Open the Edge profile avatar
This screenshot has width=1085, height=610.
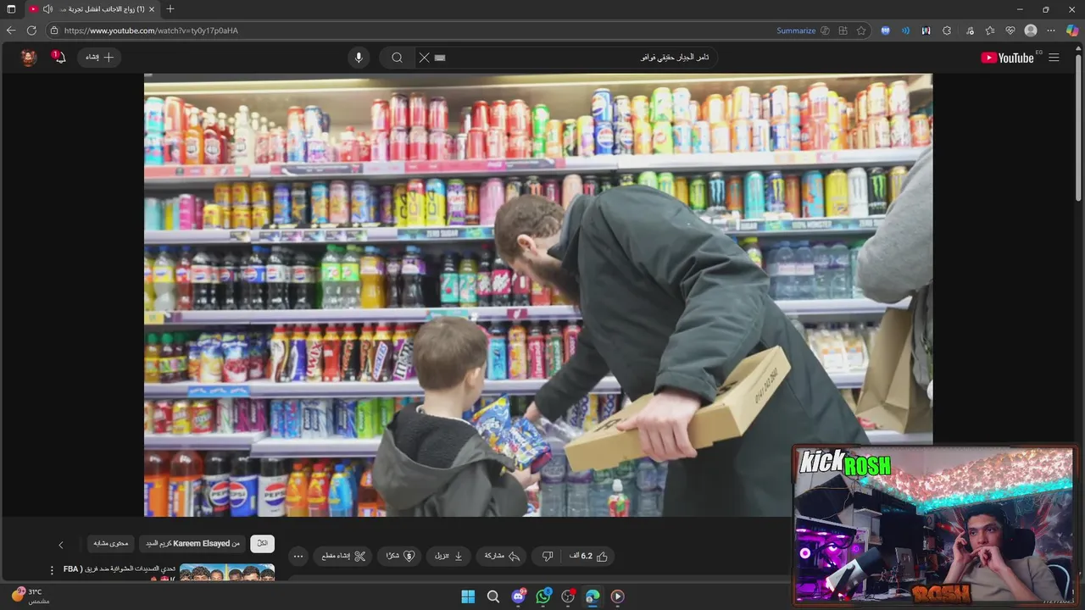[1031, 30]
